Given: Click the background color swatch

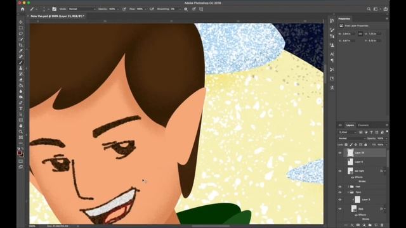Looking at the screenshot, I should tap(22, 155).
